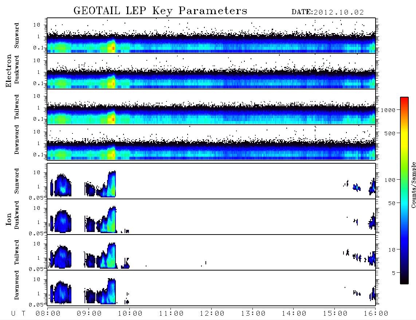This screenshot has width=416, height=320.
Task: Select the "09:00" time tick label
Action: [x=89, y=314]
